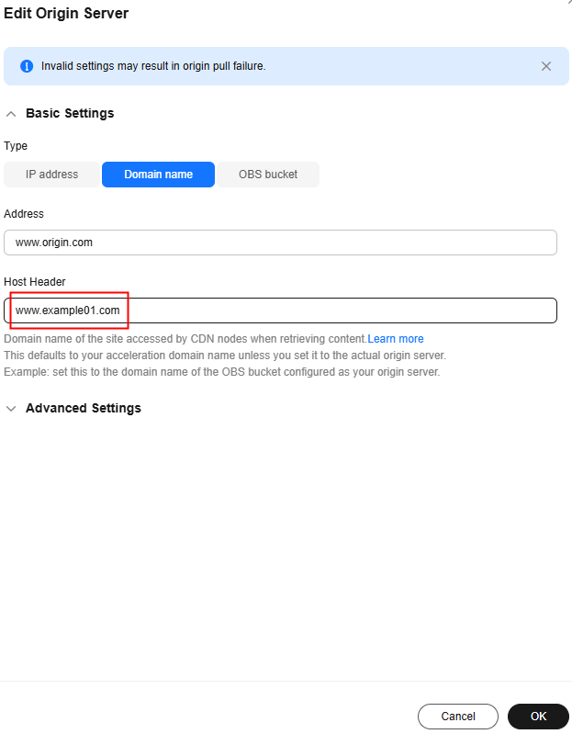This screenshot has height=734, width=572.
Task: Click the Type label above options
Action: [16, 145]
